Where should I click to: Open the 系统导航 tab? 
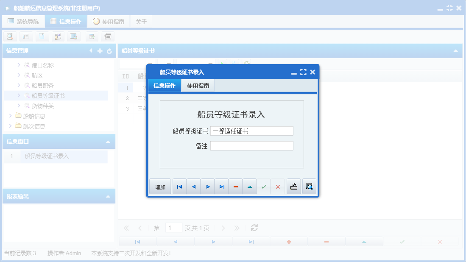(23, 21)
